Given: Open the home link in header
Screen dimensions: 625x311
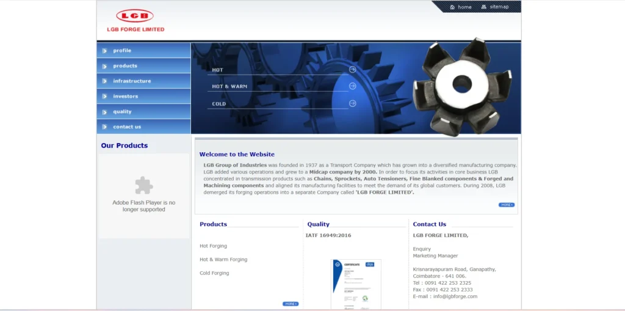Looking at the screenshot, I should click(x=464, y=7).
